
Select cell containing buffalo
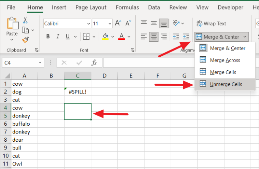25,124
